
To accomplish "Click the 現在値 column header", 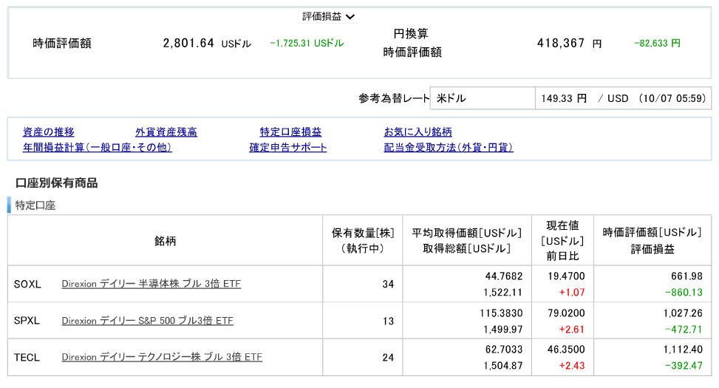I will pyautogui.click(x=562, y=225).
